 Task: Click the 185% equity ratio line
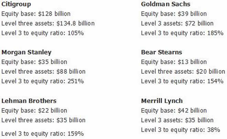coord(182,33)
